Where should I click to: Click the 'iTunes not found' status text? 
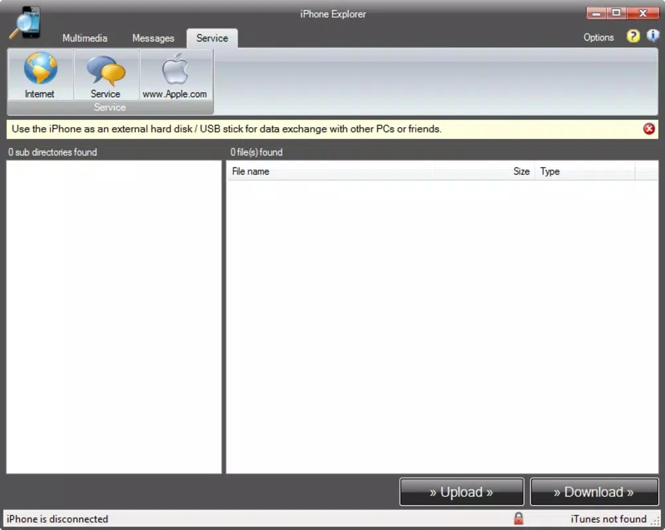[x=608, y=519]
